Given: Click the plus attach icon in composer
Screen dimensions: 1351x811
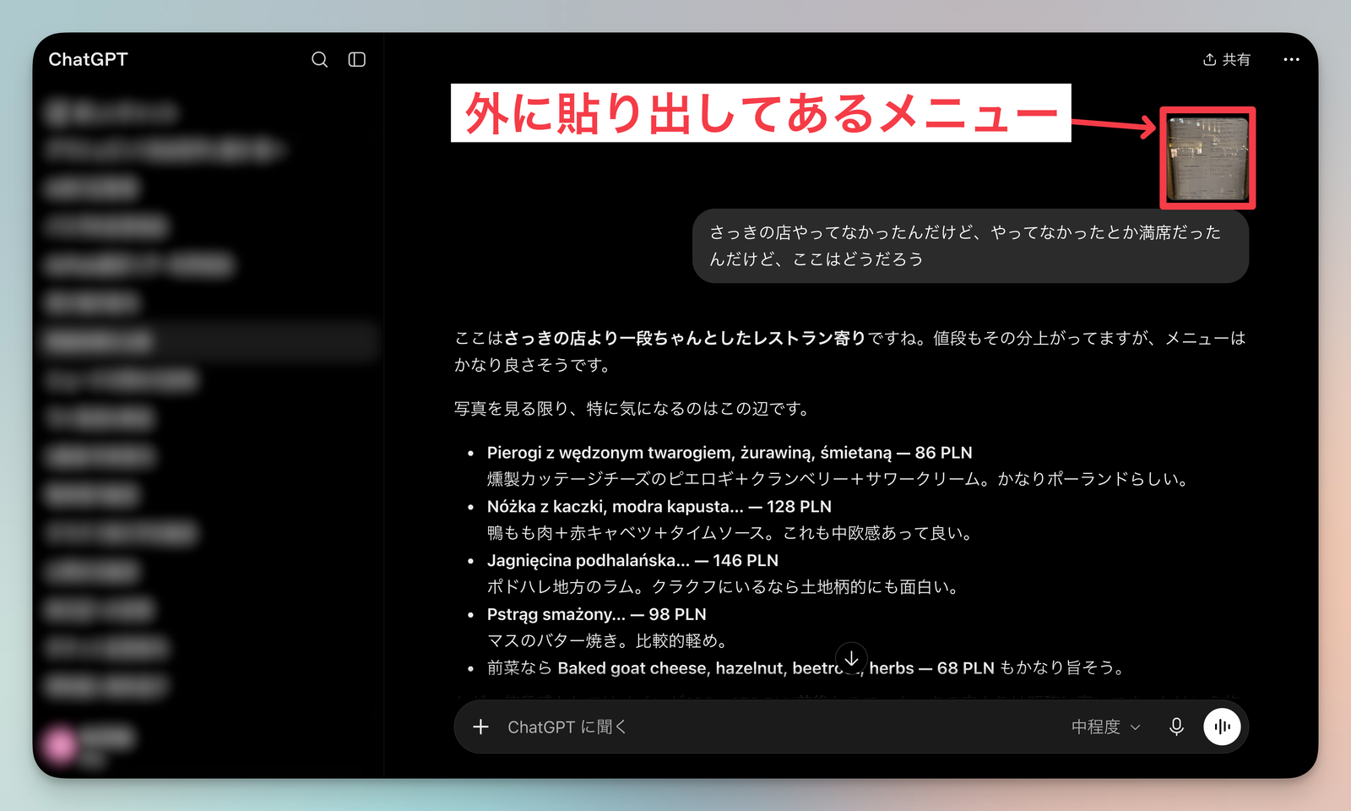Looking at the screenshot, I should click(480, 727).
